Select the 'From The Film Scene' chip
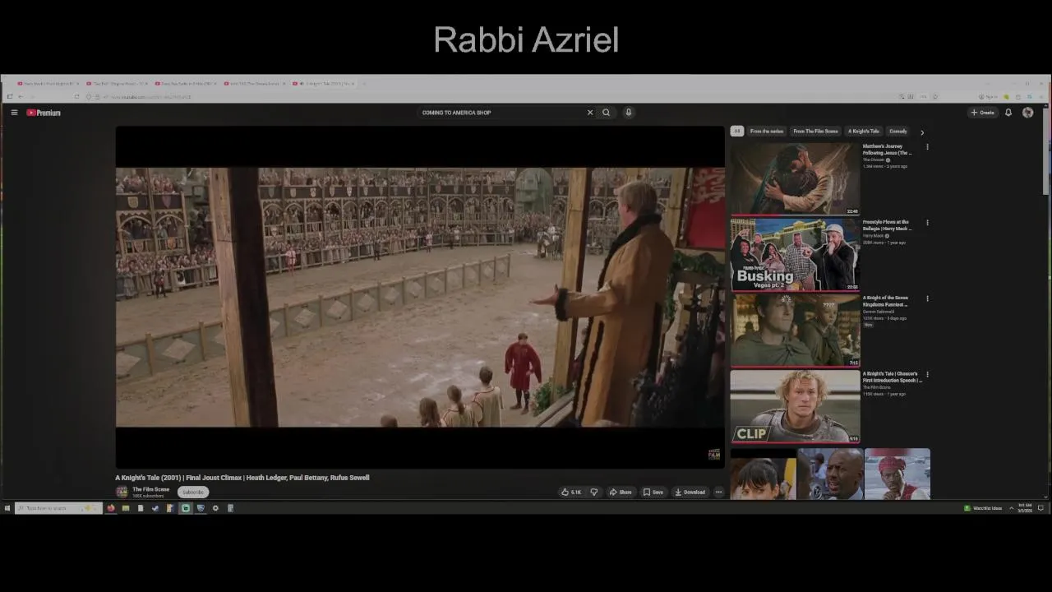Image resolution: width=1052 pixels, height=592 pixels. 815,132
